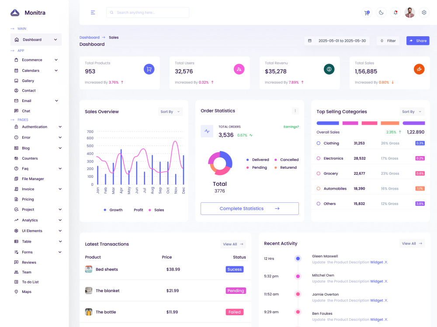
Task: Open Chat from the sidebar
Action: click(26, 111)
